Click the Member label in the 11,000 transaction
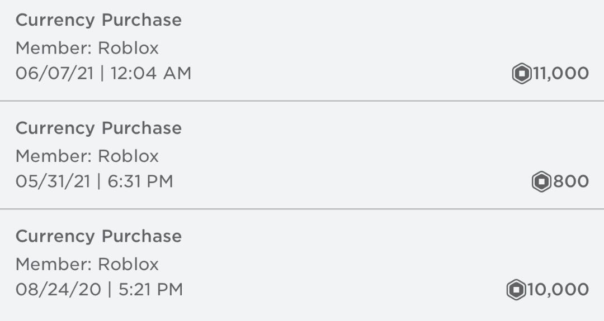The height and width of the screenshot is (321, 604). 53,48
